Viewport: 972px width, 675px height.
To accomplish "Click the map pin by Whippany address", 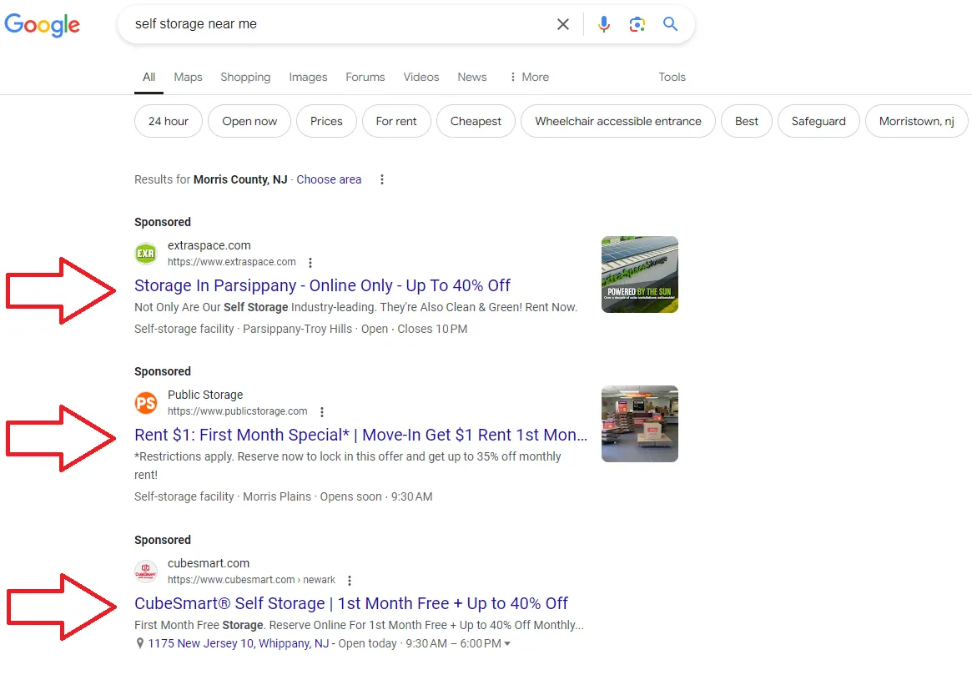I will 140,643.
